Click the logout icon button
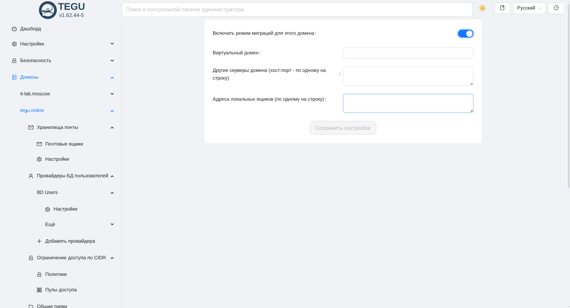This screenshot has width=570, height=308. (x=556, y=8)
